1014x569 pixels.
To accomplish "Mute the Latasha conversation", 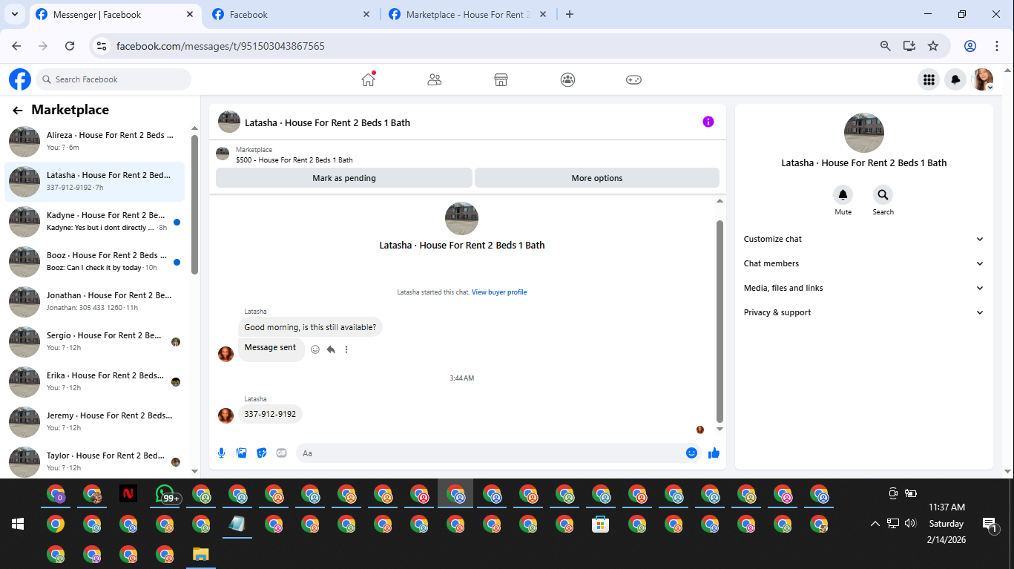I will [x=843, y=195].
